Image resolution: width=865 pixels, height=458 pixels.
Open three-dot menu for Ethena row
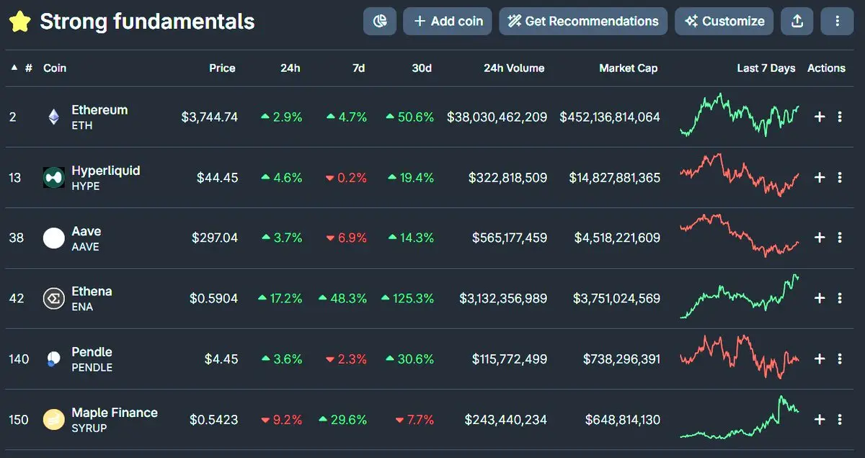point(840,298)
